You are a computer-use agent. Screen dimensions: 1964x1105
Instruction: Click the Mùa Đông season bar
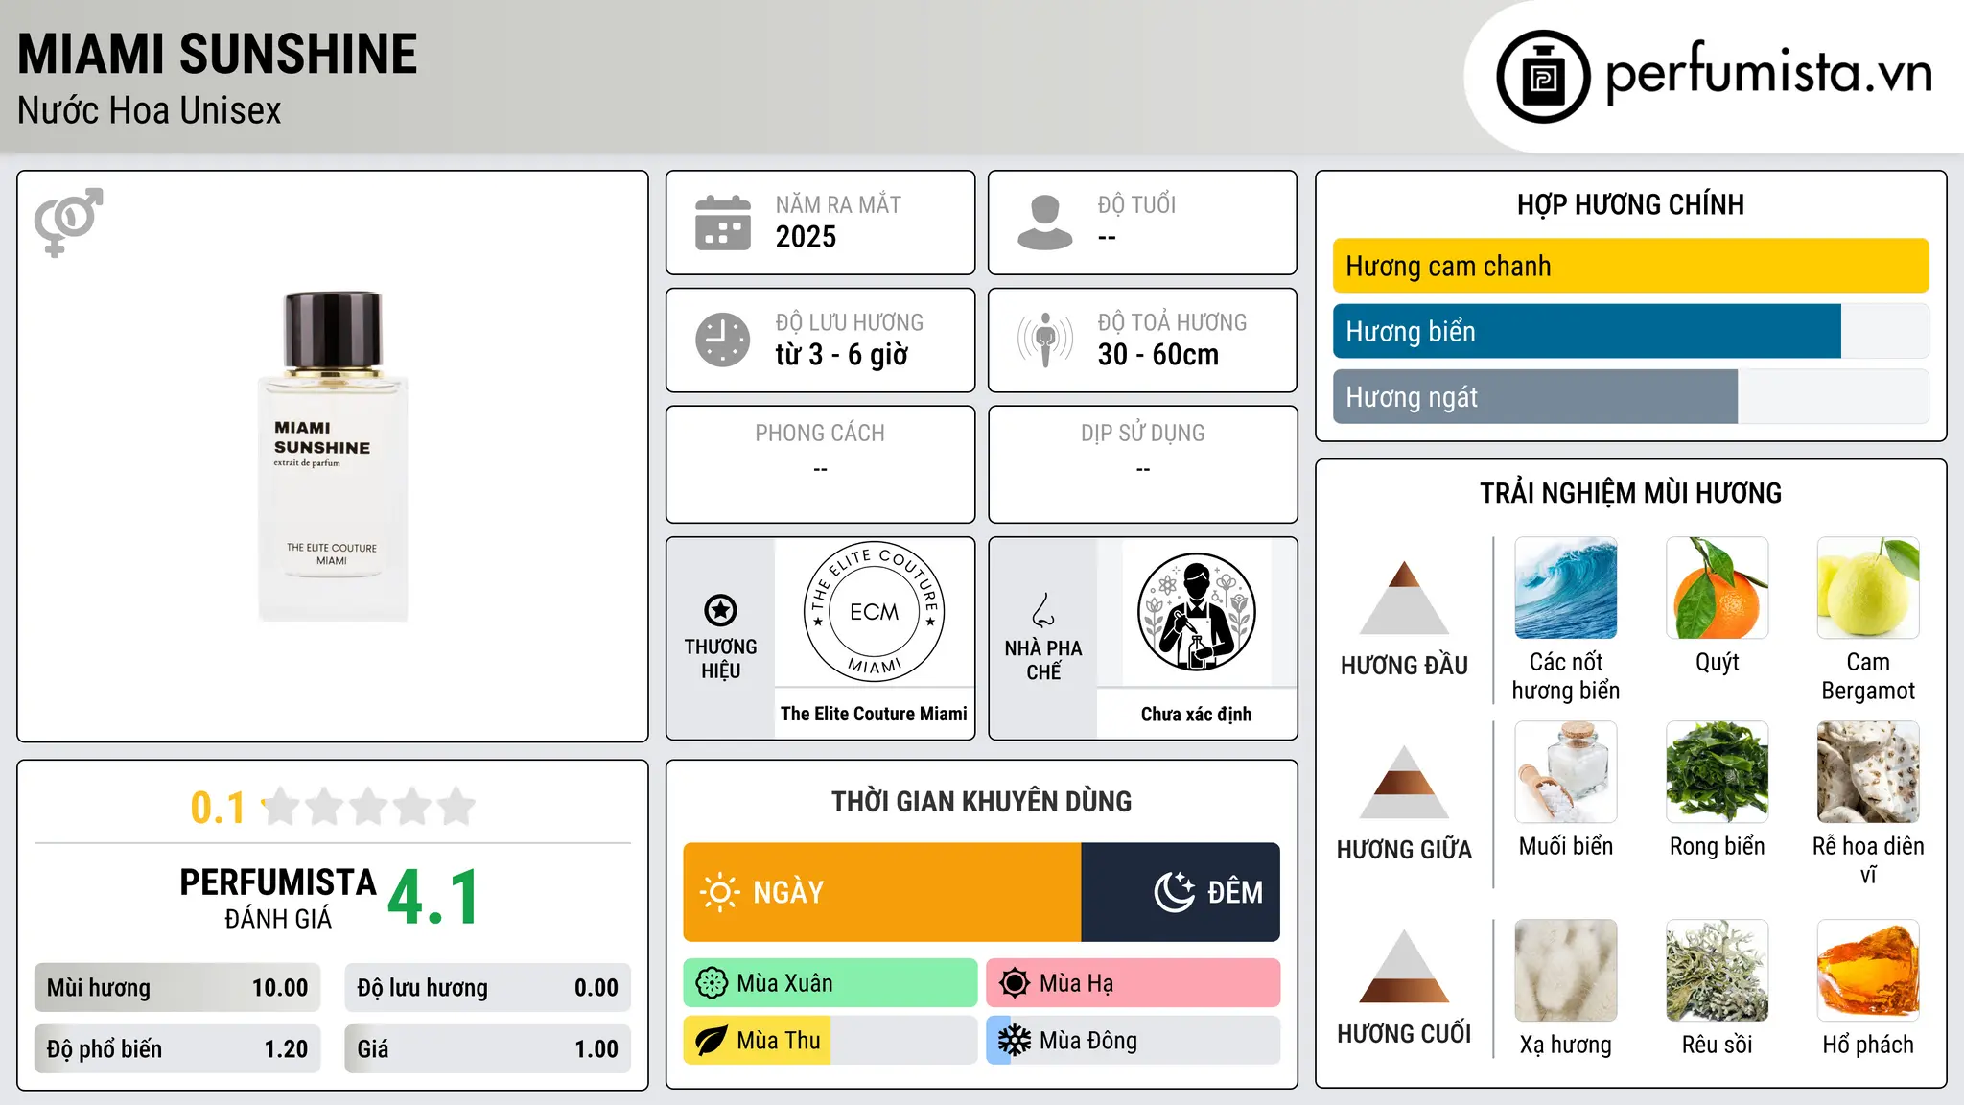1134,1041
